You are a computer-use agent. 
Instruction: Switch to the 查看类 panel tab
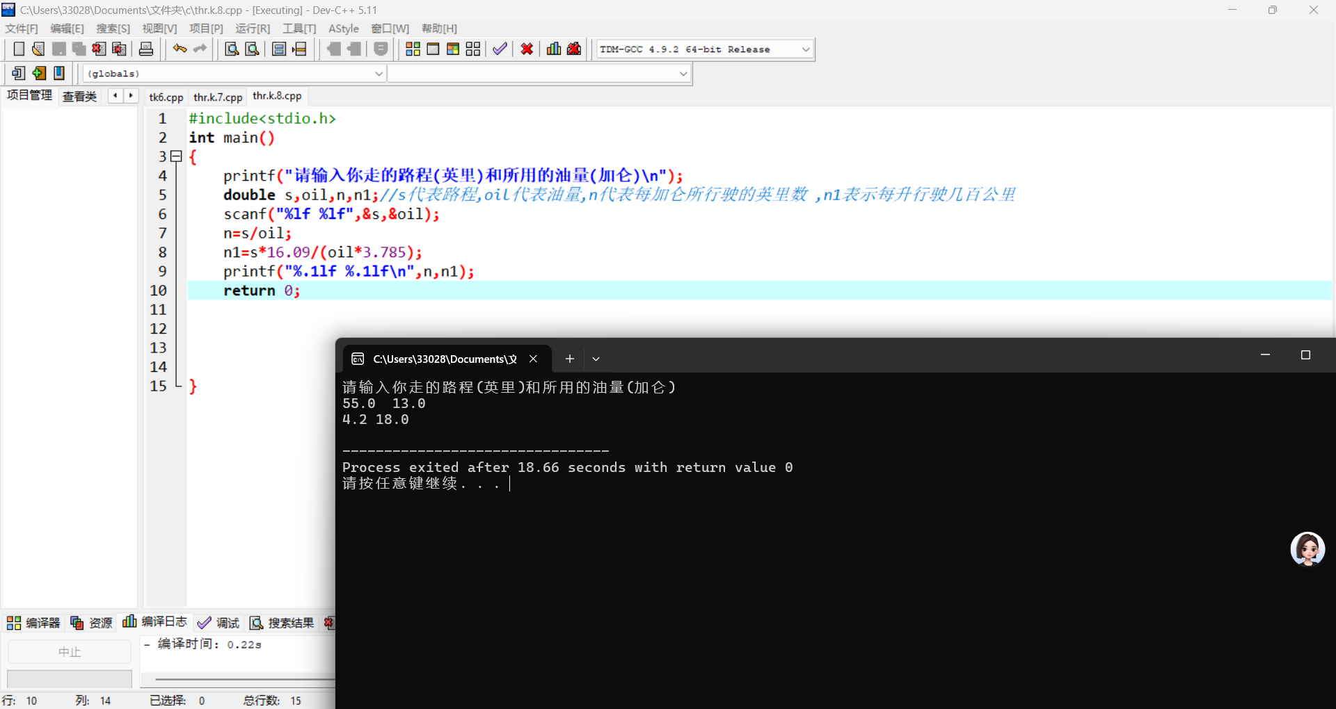(x=79, y=97)
